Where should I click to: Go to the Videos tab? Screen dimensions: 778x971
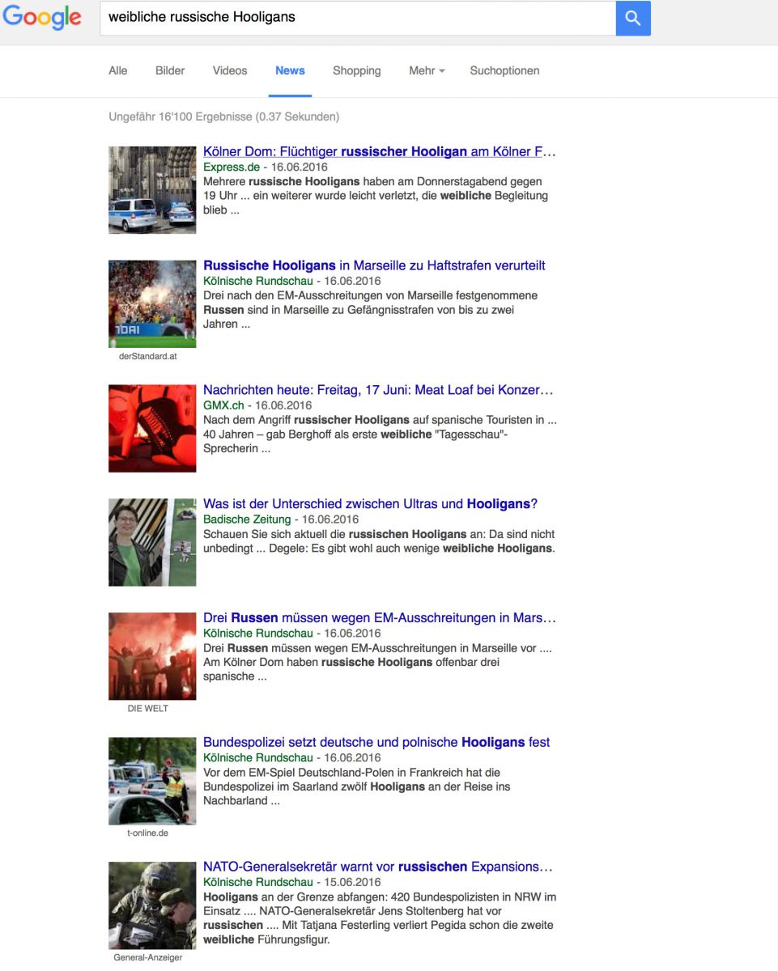(x=230, y=70)
